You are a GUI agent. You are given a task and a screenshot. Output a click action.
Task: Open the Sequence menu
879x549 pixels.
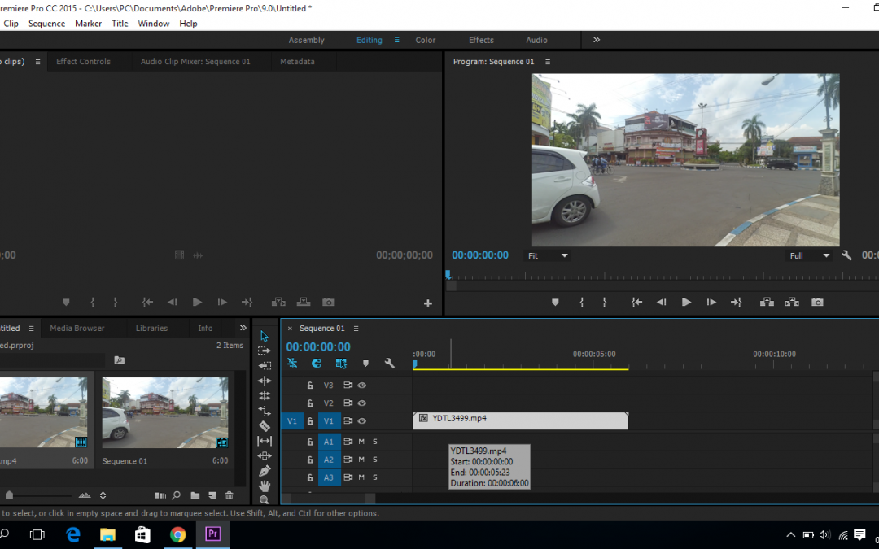(46, 24)
